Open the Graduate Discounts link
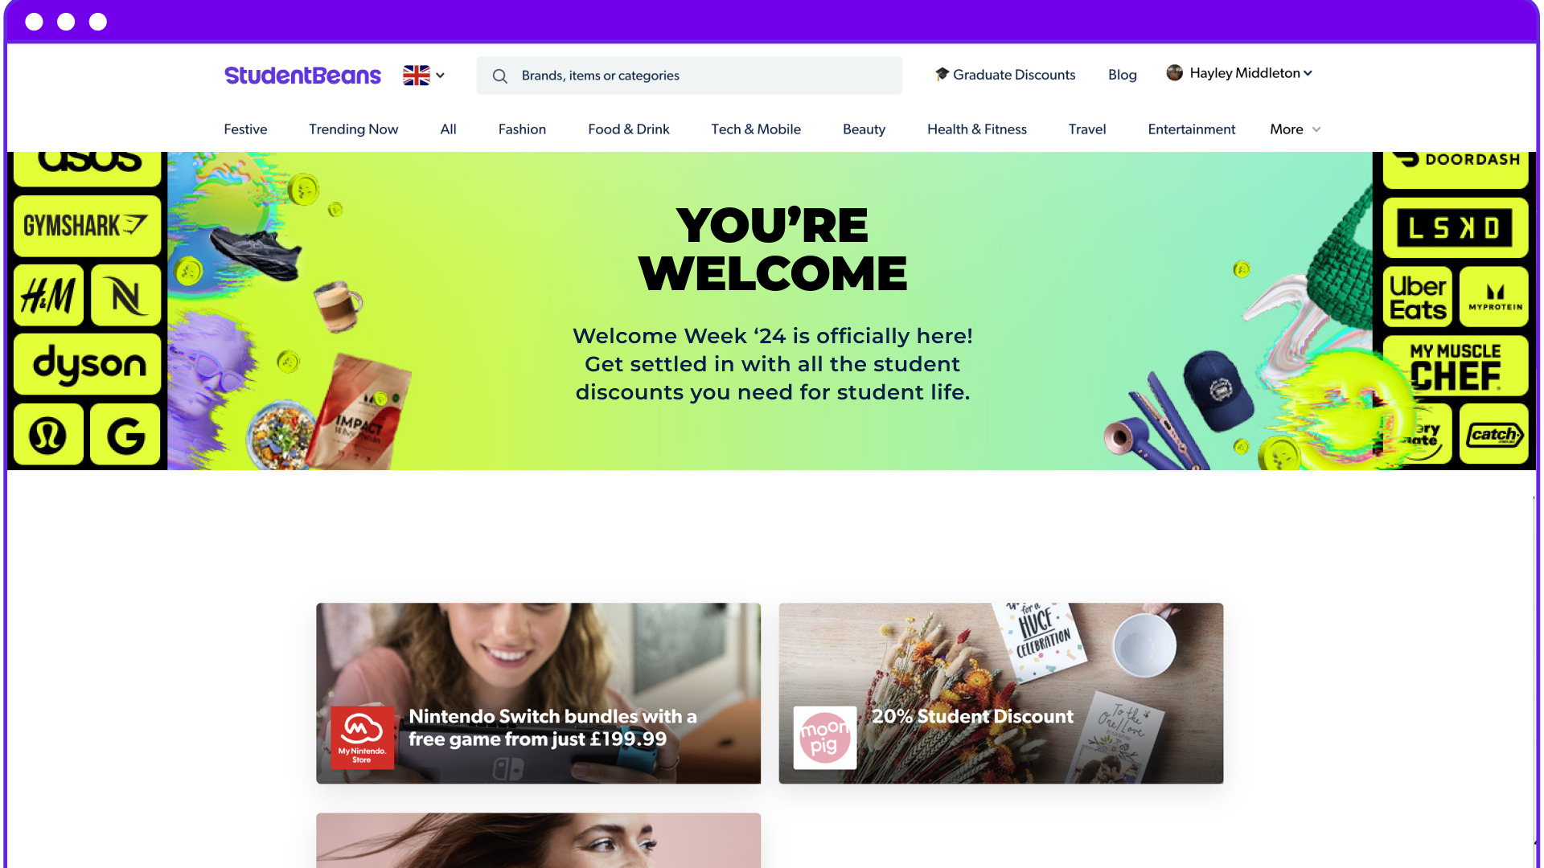The height and width of the screenshot is (868, 1544). click(1005, 75)
